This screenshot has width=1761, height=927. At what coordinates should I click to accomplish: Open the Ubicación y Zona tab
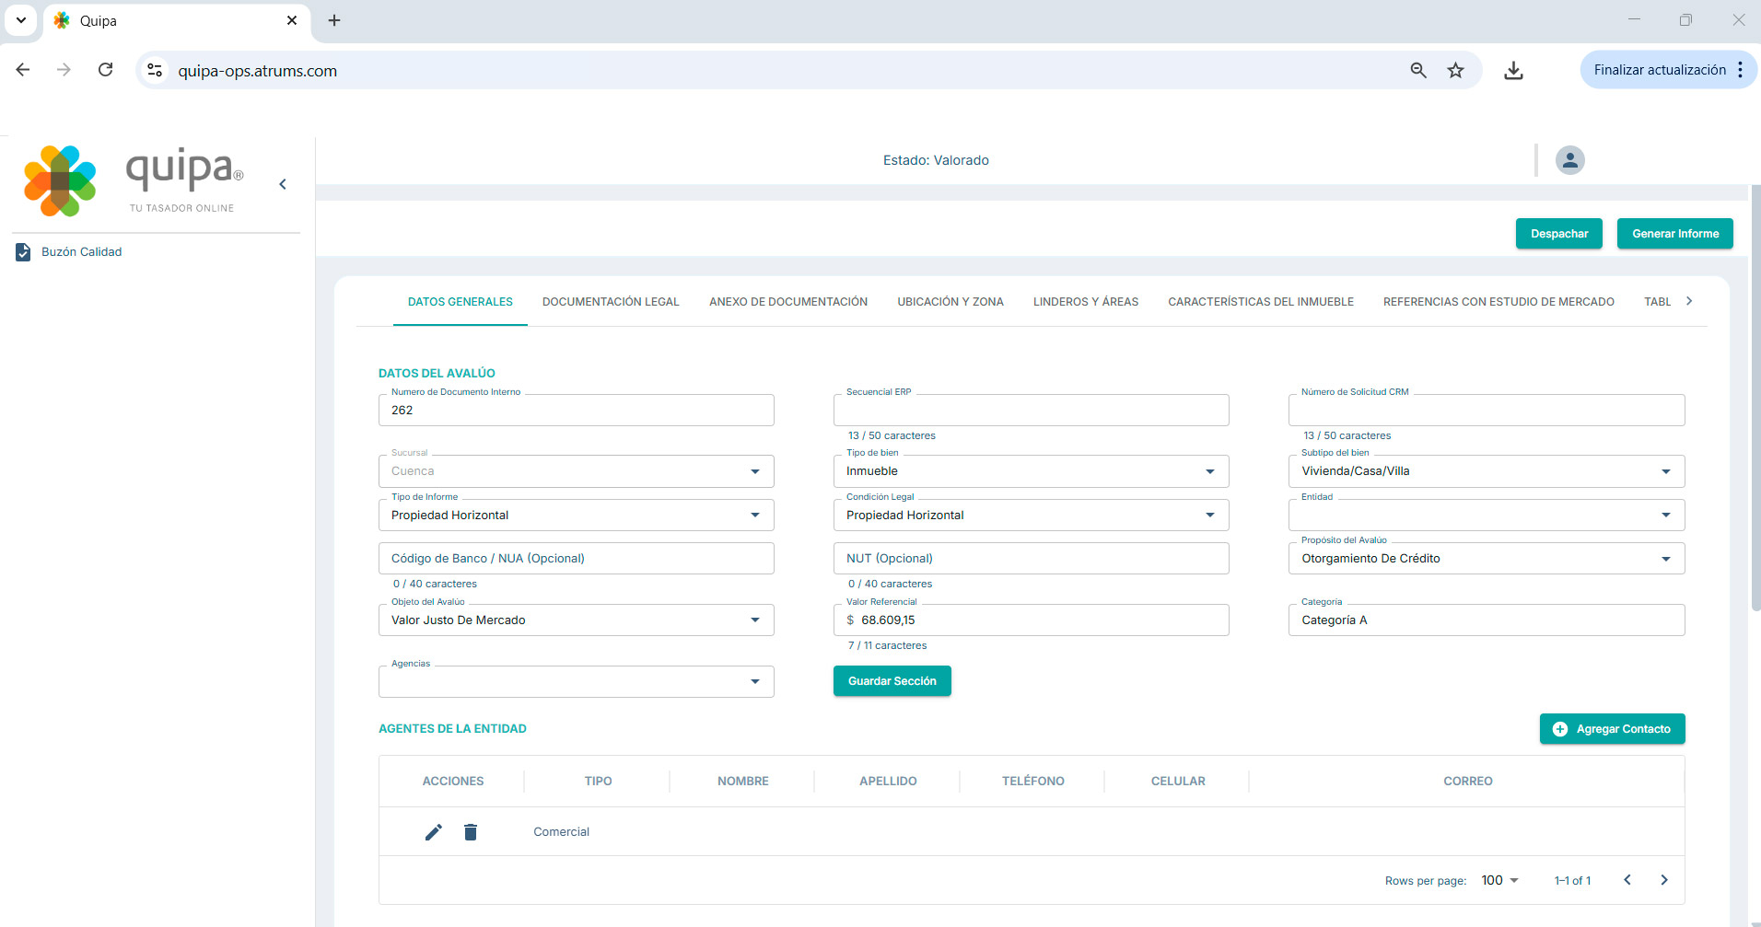tap(950, 302)
